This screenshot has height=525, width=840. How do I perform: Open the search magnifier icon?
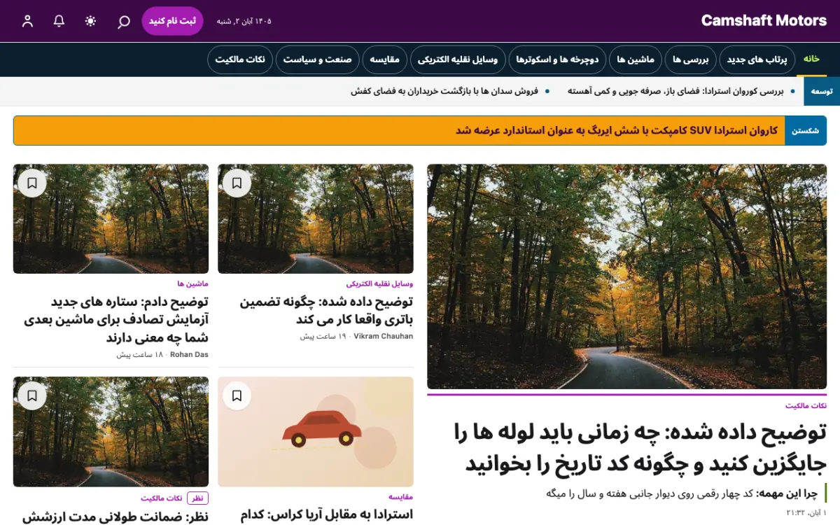(x=123, y=21)
